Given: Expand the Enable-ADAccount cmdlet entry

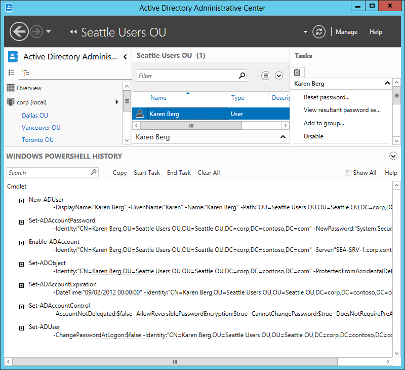Looking at the screenshot, I should tap(21, 243).
